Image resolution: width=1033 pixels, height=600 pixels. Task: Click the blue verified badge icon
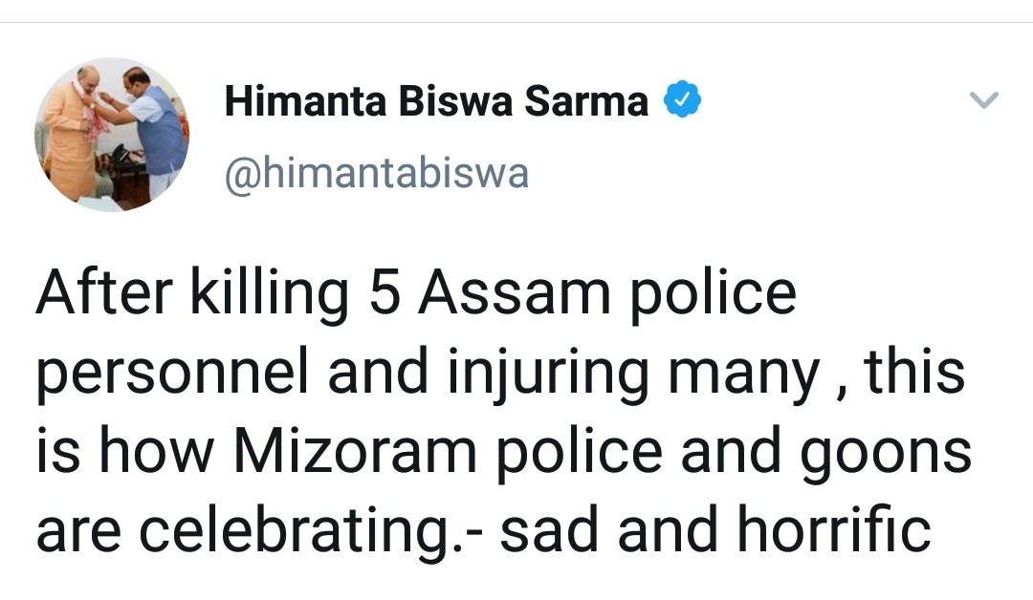pyautogui.click(x=683, y=99)
